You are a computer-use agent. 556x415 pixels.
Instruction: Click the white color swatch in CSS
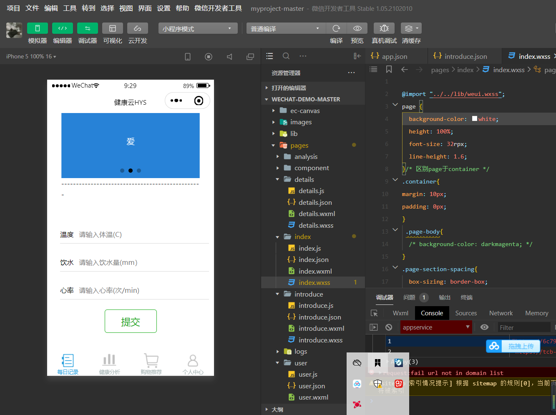[x=475, y=118]
